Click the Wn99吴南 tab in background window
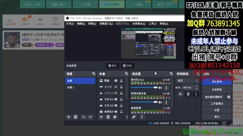243x136 pixels. [112, 4]
